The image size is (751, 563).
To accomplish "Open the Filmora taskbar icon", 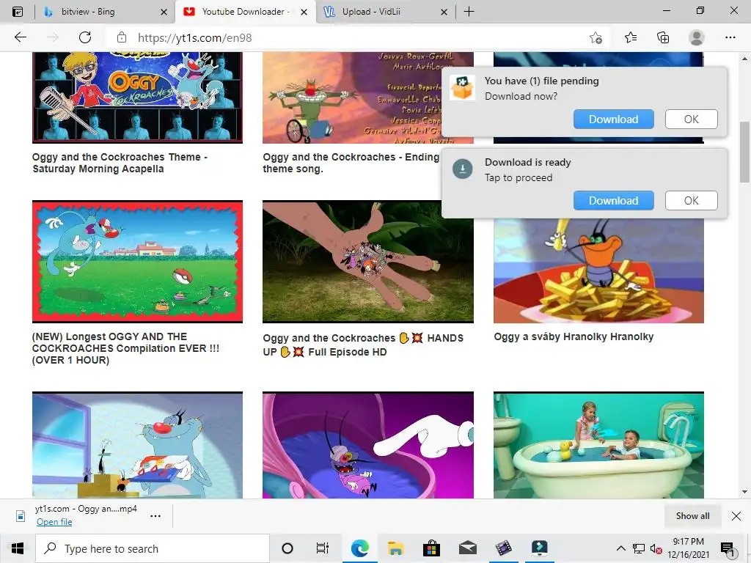I will [540, 548].
